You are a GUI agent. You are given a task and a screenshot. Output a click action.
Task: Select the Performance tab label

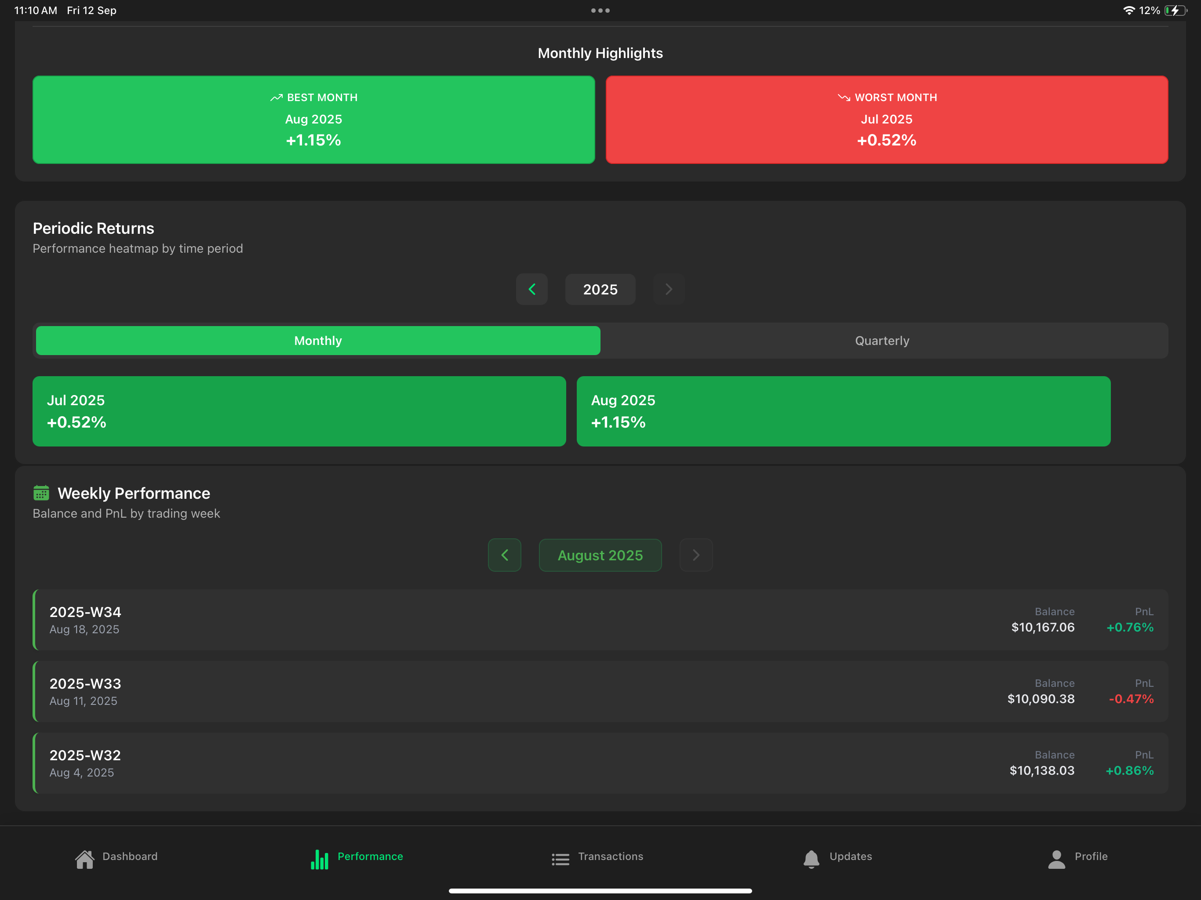point(370,856)
